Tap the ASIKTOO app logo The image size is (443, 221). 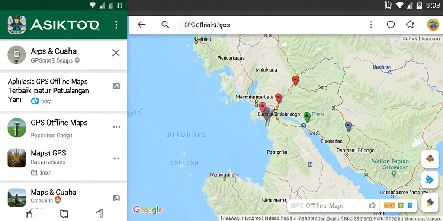pos(16,25)
